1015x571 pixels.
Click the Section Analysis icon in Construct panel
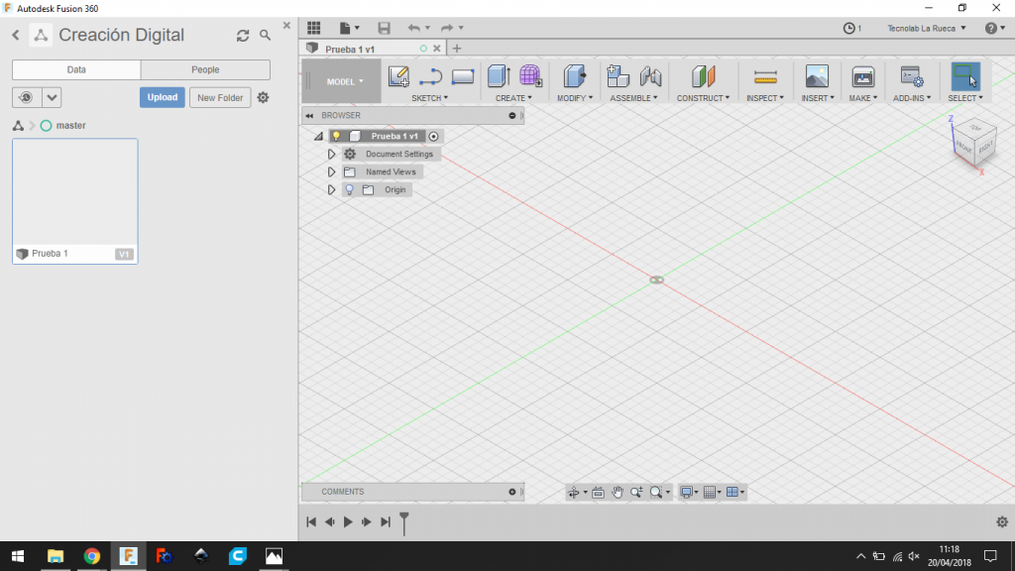[703, 75]
